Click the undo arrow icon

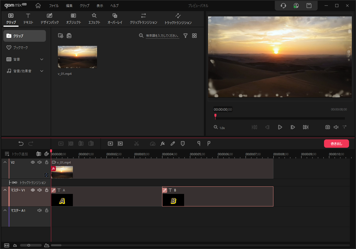tap(21, 144)
